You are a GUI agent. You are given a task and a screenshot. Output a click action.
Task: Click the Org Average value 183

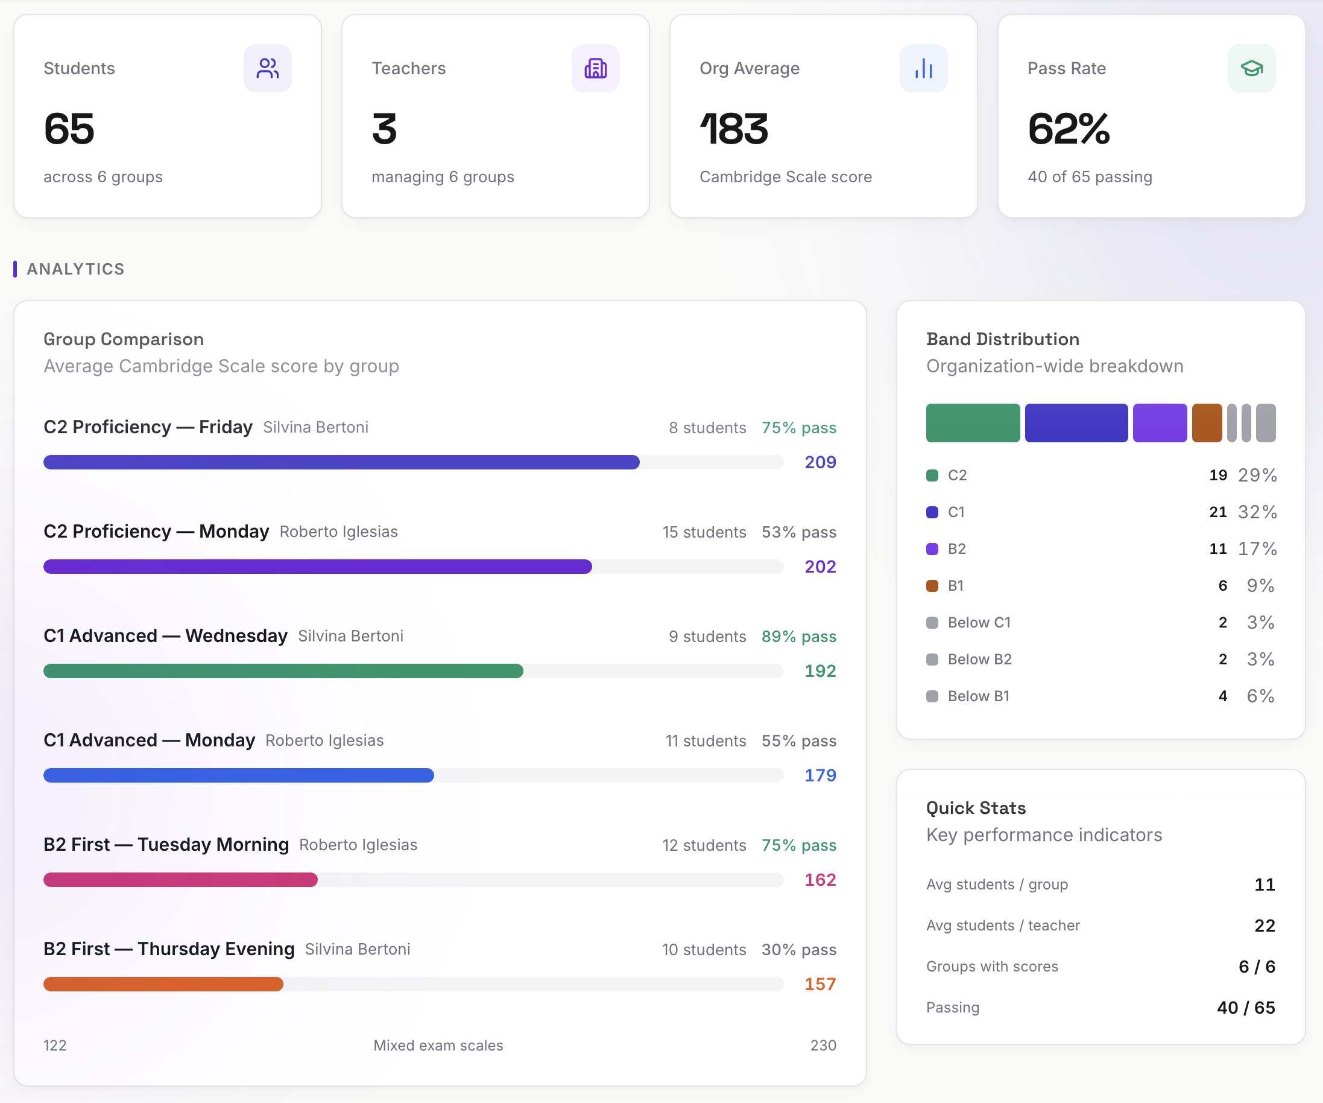734,129
